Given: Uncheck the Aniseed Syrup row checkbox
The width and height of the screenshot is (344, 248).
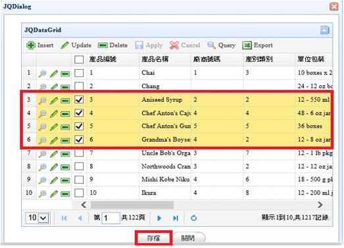Looking at the screenshot, I should [x=79, y=99].
